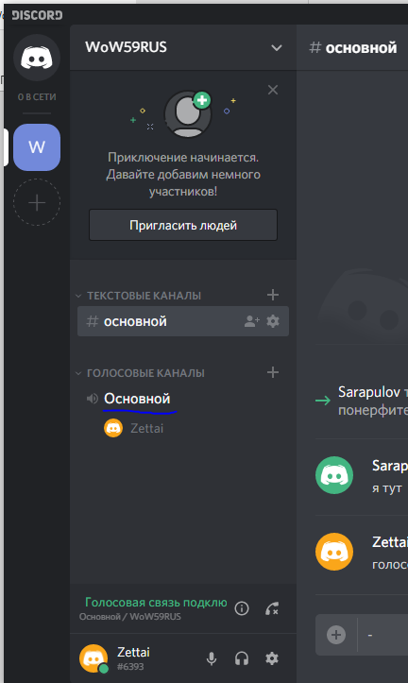Open user settings gear

272,658
